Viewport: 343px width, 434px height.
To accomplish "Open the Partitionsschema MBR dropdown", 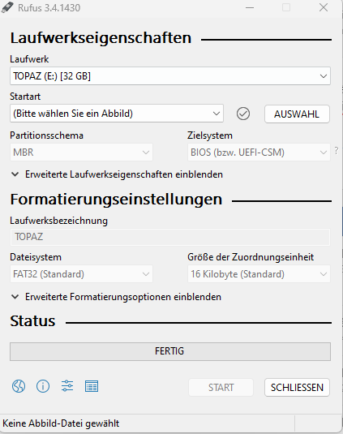I will point(81,153).
